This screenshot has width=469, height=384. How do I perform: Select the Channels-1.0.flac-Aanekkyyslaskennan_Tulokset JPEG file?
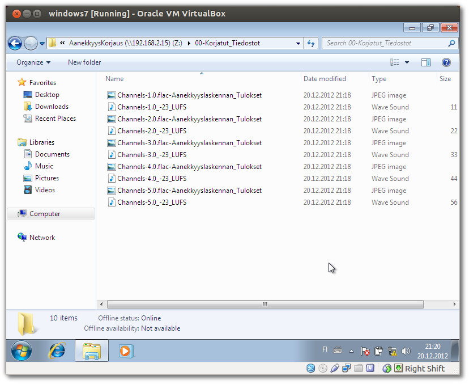pos(189,95)
